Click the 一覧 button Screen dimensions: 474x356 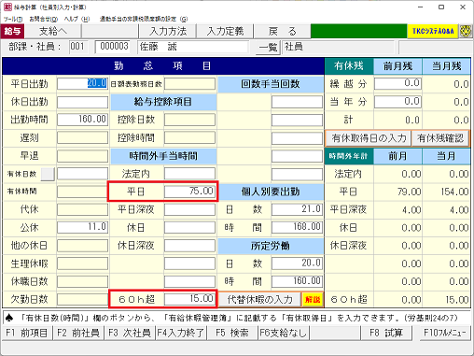[268, 48]
